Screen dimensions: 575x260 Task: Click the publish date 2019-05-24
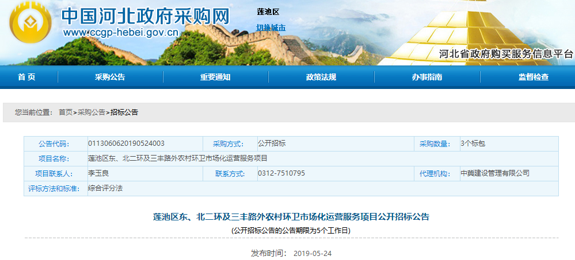pos(313,253)
